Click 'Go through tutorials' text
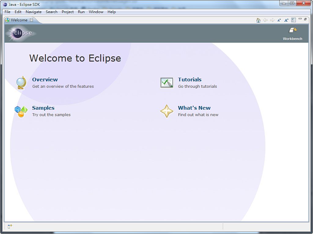Image resolution: width=313 pixels, height=234 pixels. pyautogui.click(x=197, y=86)
